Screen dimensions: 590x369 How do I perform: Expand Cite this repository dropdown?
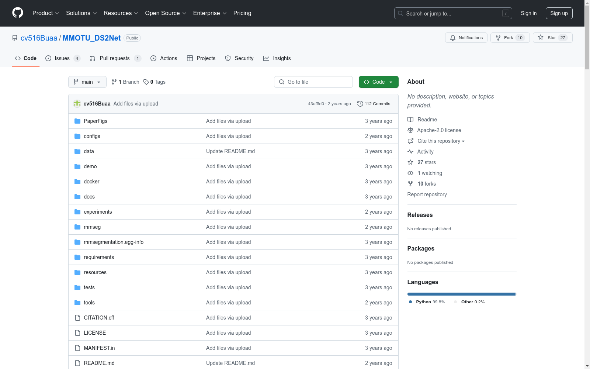click(441, 141)
